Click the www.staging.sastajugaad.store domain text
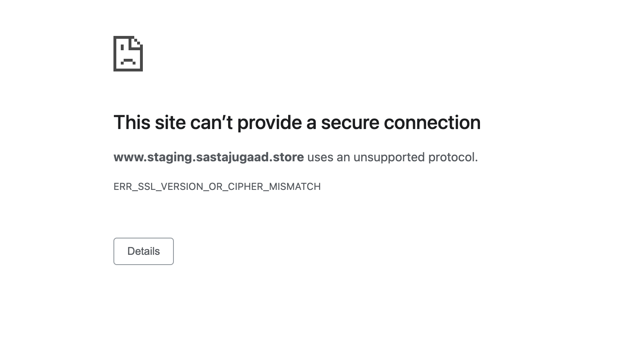 click(209, 157)
